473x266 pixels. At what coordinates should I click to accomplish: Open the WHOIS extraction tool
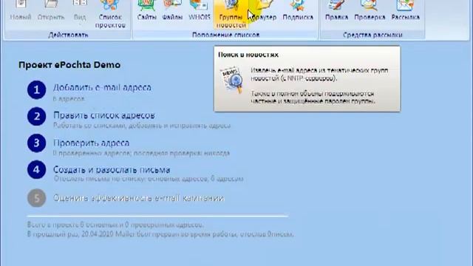tap(199, 10)
